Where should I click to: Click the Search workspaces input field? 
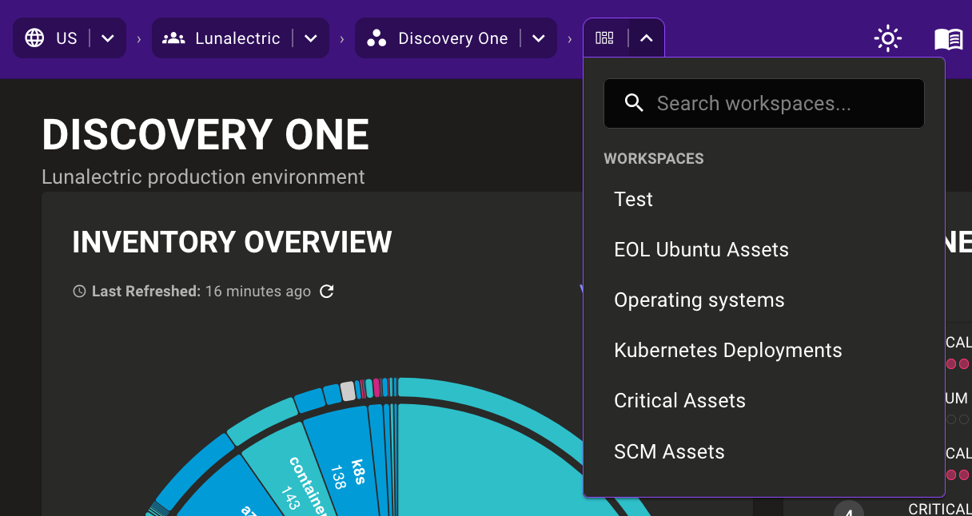tap(763, 103)
